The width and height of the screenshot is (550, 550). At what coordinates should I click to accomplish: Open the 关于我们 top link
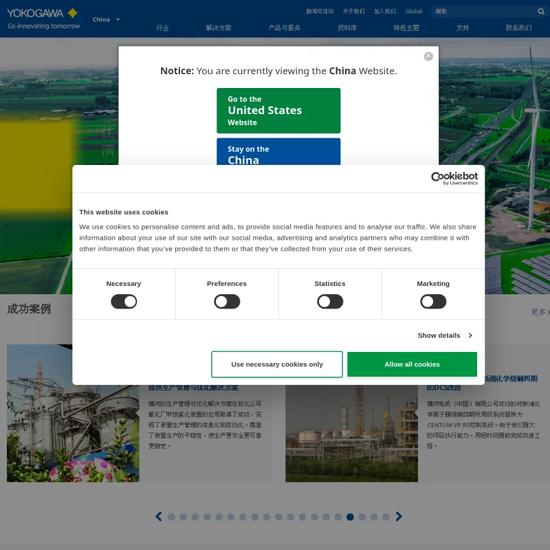click(353, 12)
